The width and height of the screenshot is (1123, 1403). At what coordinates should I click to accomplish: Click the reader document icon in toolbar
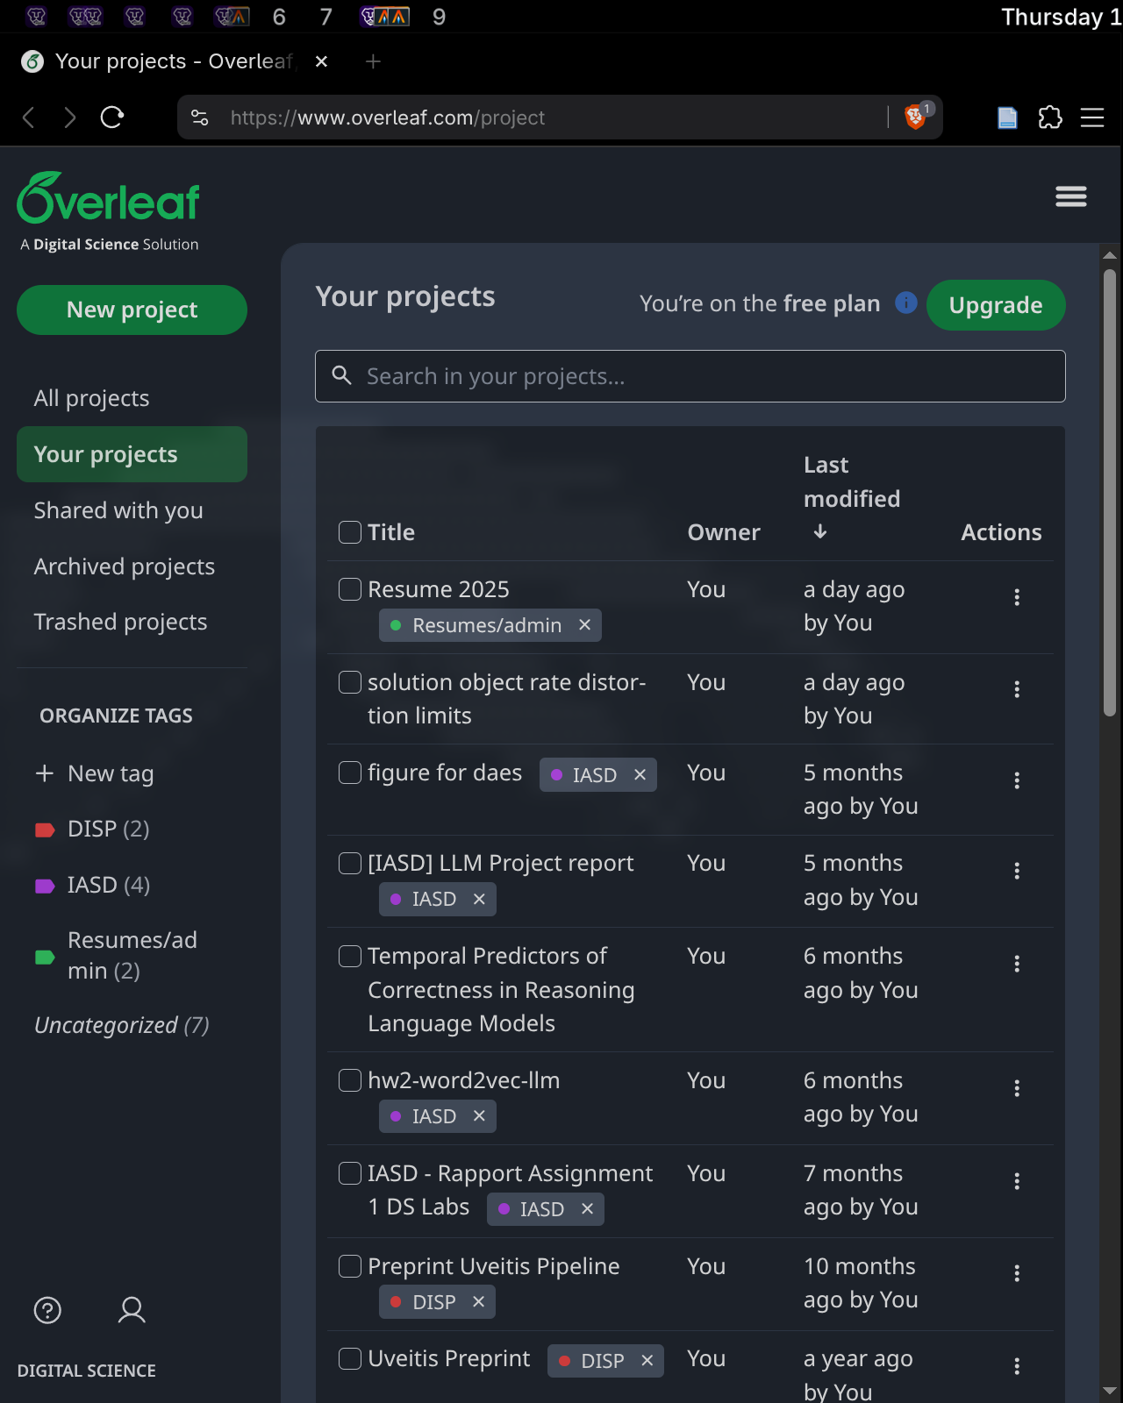pos(1008,117)
